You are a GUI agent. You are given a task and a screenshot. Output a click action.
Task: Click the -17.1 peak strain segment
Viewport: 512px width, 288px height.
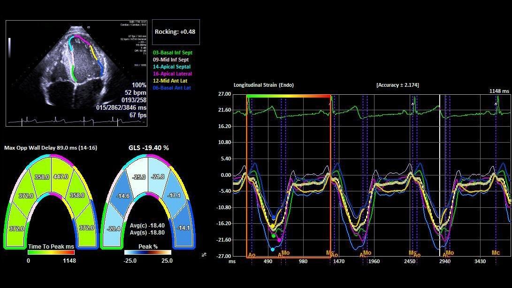tap(174, 195)
